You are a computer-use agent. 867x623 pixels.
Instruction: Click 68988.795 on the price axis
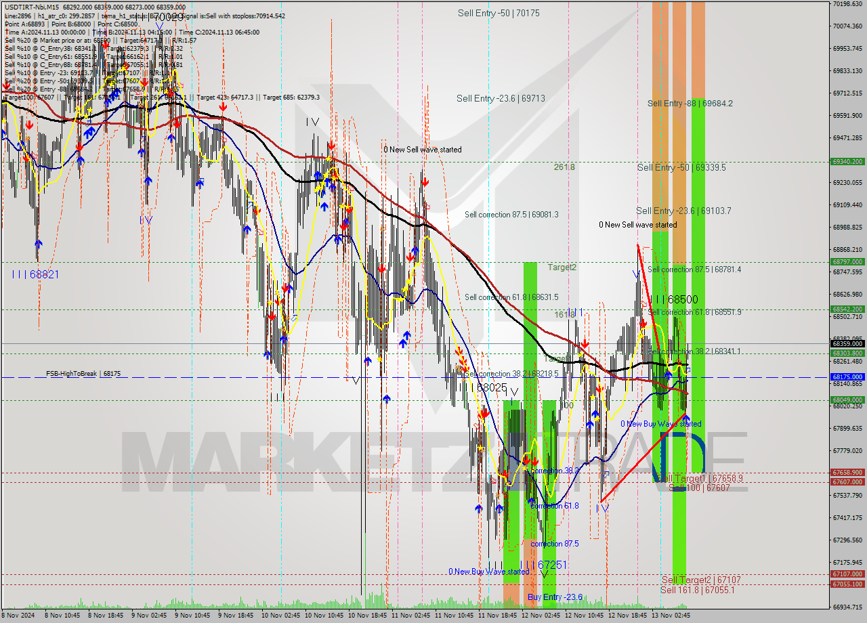847,227
